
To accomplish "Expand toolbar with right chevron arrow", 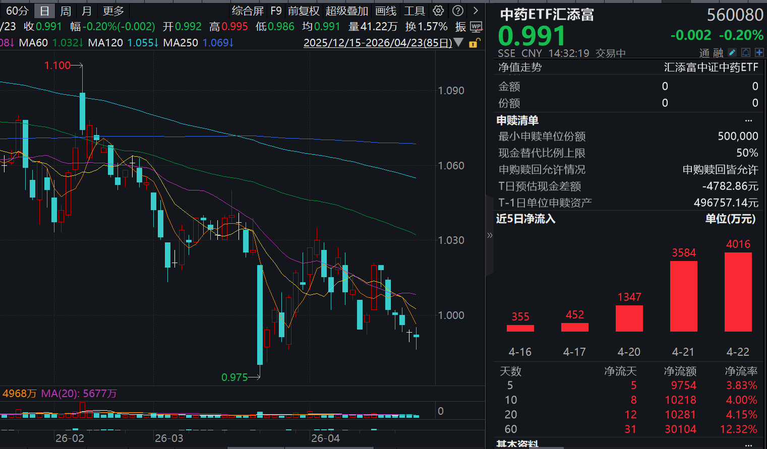I will pyautogui.click(x=476, y=11).
